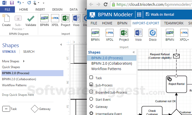Viewport: 192px width, 115px height.
Task: Import BPMN file in Visio ribbon
Action: coord(44,20)
